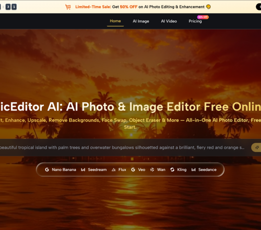Screen dimensions: 261x230
Task: Click the shopping cart sale icon
Action: click(x=68, y=7)
